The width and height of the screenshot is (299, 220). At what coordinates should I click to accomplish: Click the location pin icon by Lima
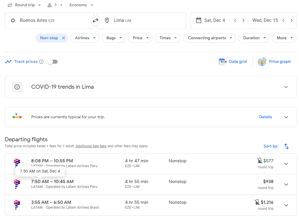pyautogui.click(x=107, y=20)
